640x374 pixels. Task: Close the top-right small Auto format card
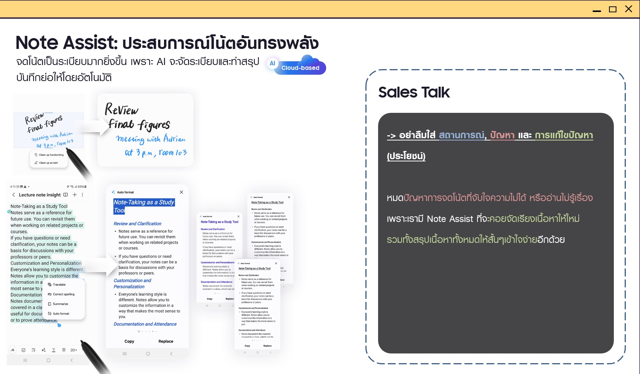289,197
